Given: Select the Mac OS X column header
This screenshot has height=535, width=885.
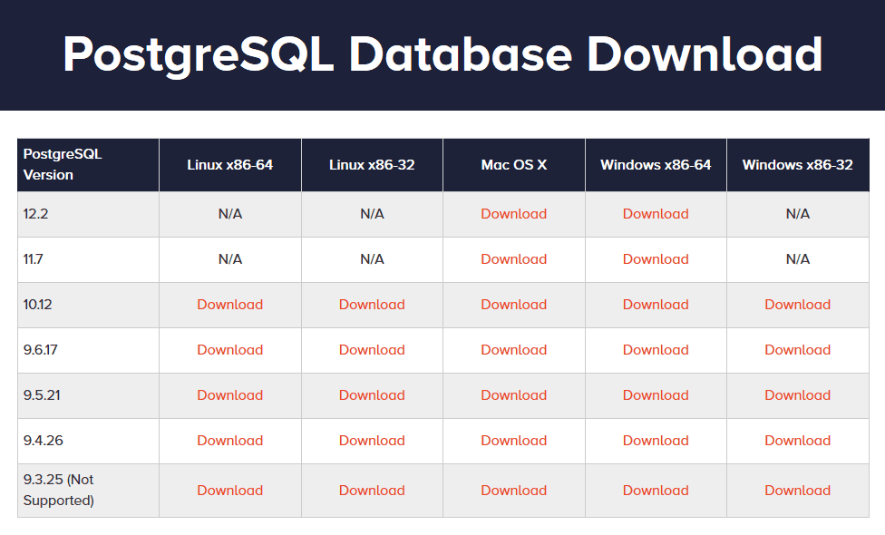Looking at the screenshot, I should point(513,164).
